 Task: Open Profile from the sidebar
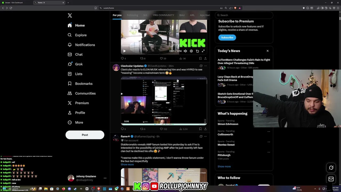[x=76, y=113]
